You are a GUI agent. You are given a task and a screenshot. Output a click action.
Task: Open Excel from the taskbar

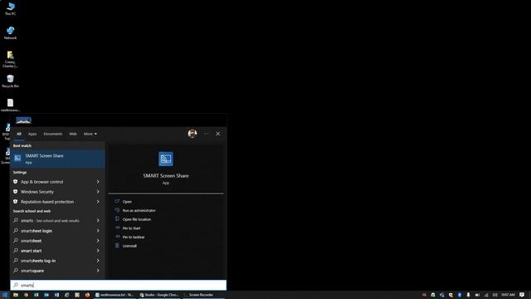37,295
